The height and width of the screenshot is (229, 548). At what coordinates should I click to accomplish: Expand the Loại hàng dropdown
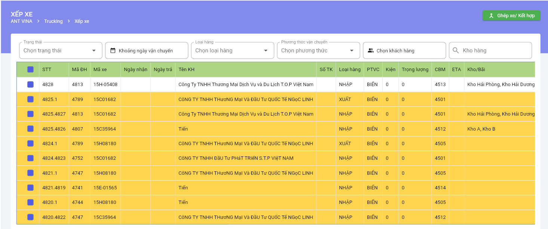tap(232, 51)
